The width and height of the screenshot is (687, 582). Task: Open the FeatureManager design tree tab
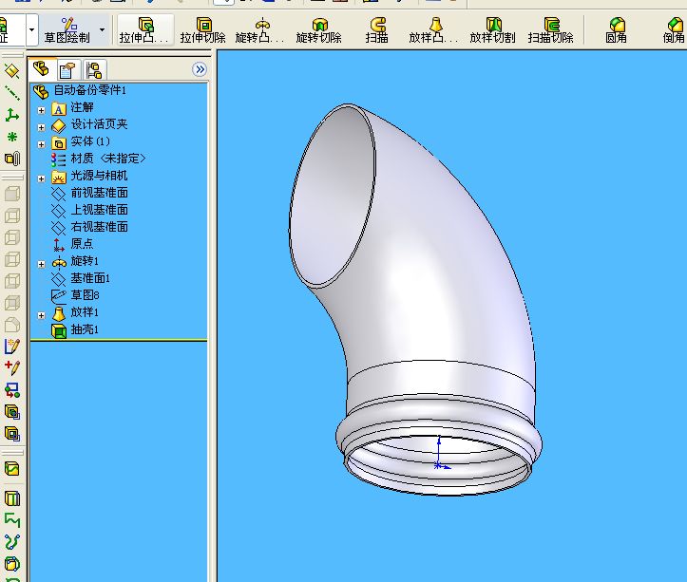pyautogui.click(x=42, y=69)
